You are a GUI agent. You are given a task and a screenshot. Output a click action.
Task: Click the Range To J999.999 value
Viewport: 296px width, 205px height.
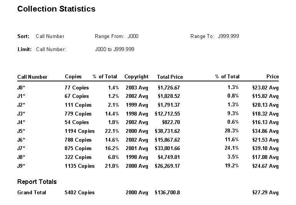click(228, 36)
